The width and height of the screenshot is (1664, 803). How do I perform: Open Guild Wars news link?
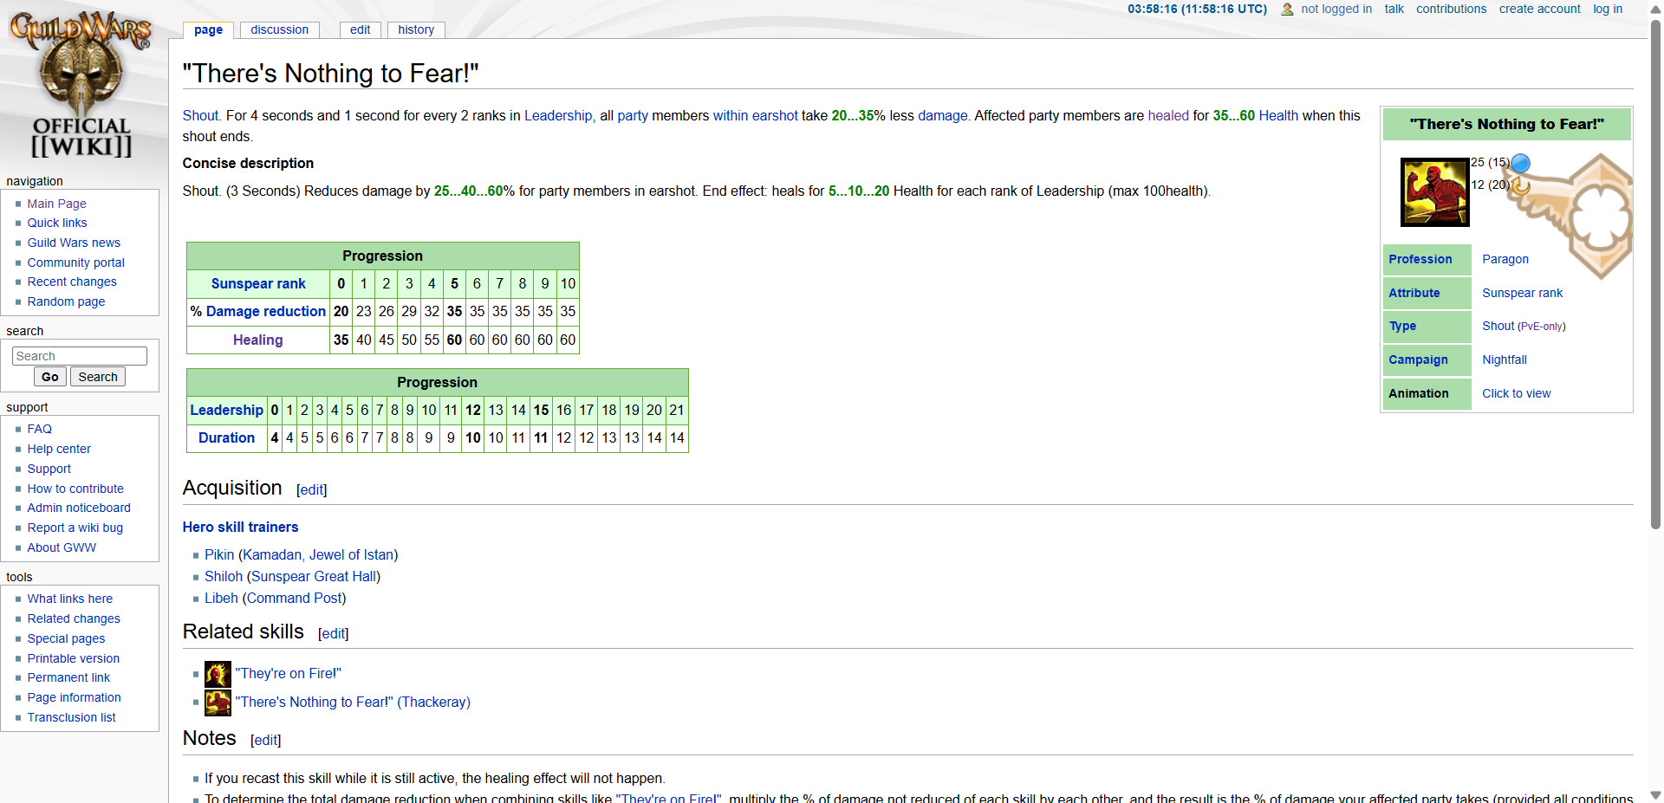click(x=74, y=243)
